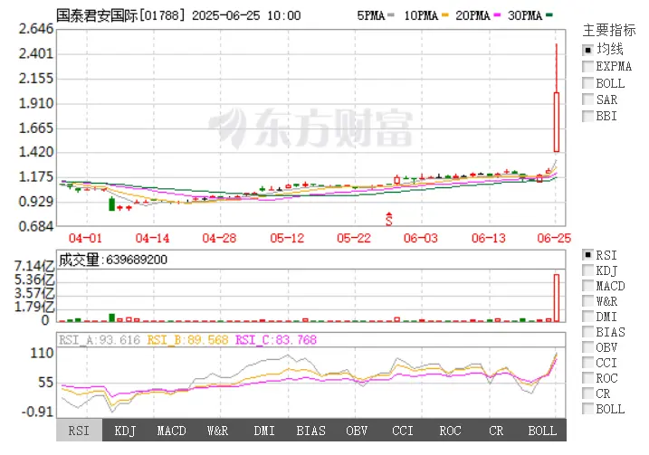Image resolution: width=649 pixels, height=455 pixels.
Task: Switch to the W&R bottom tab
Action: (218, 431)
